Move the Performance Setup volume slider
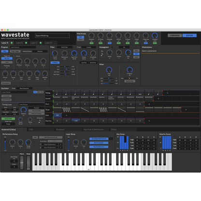 [x=5, y=144]
